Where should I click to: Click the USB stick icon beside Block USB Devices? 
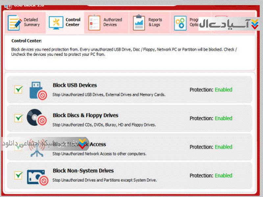pos(37,90)
